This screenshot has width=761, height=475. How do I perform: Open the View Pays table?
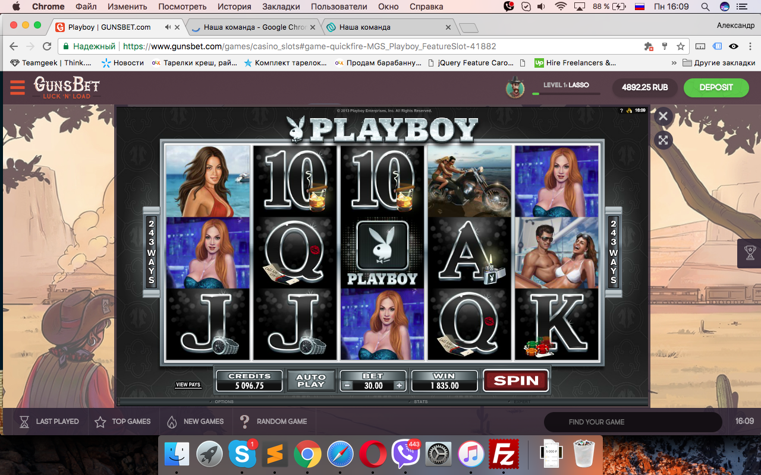188,385
